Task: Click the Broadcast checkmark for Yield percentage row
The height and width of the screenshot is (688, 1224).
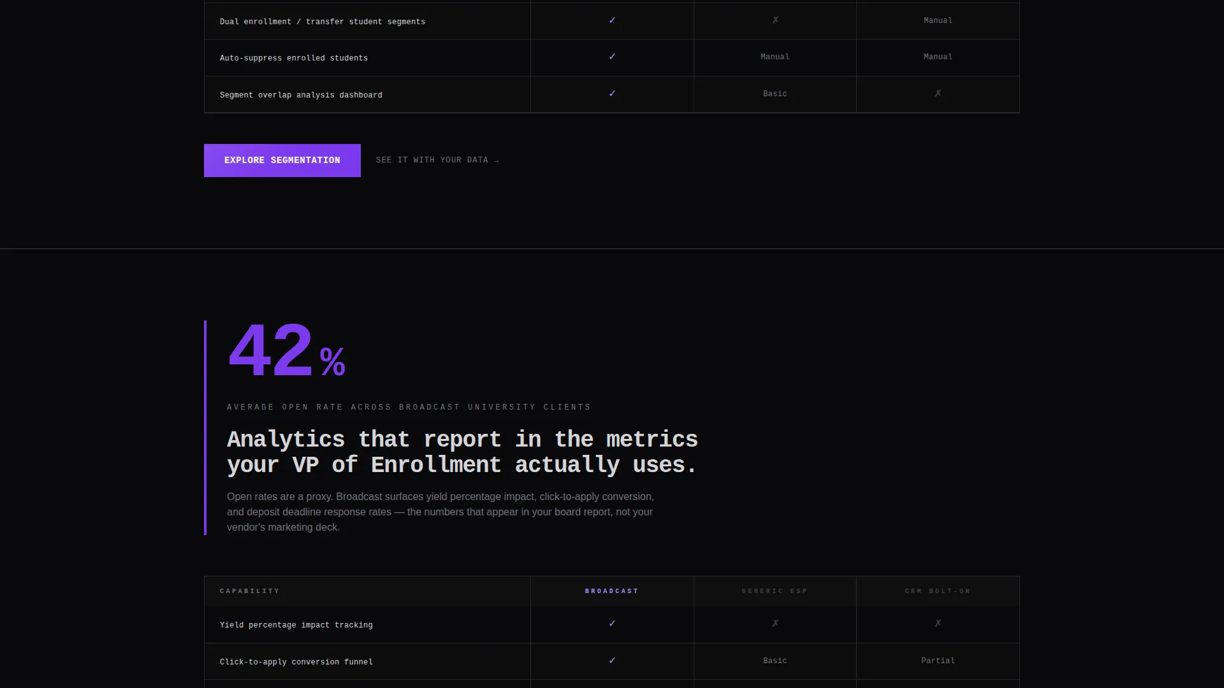Action: 612,624
